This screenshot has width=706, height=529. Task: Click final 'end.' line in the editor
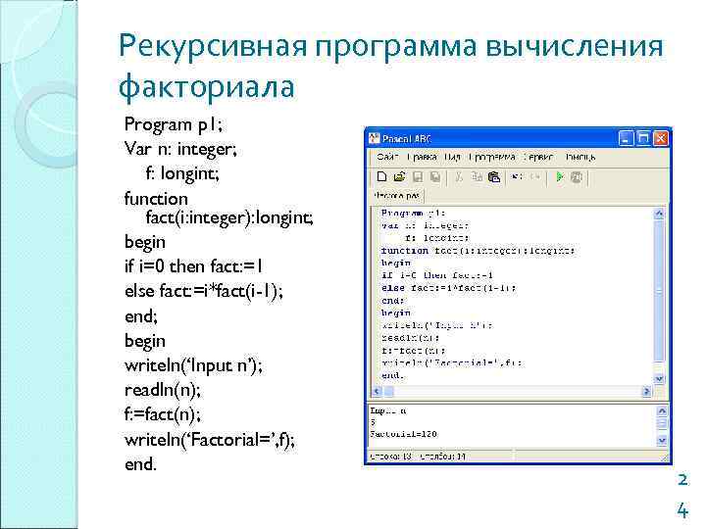point(392,374)
